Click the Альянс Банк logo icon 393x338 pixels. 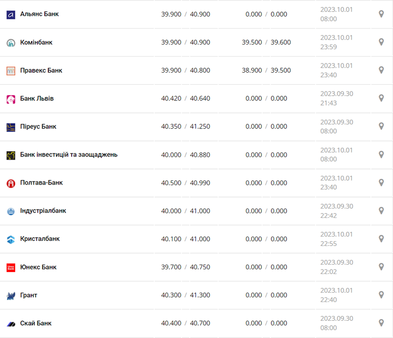point(11,15)
